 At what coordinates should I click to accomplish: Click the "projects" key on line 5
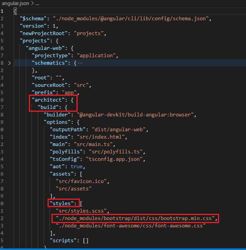pos(34,41)
